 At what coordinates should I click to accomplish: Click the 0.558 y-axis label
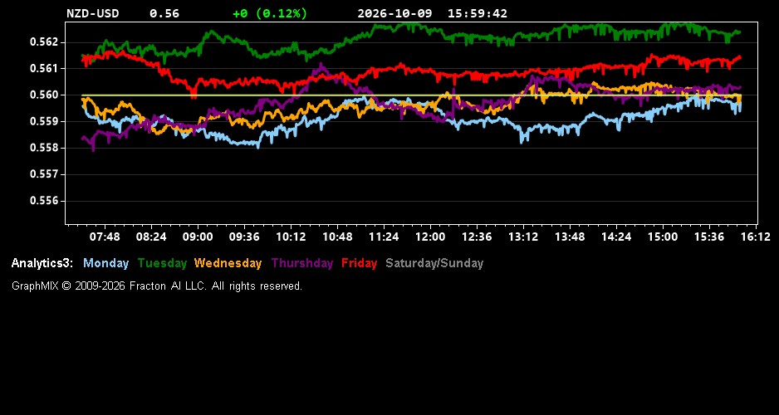click(45, 148)
